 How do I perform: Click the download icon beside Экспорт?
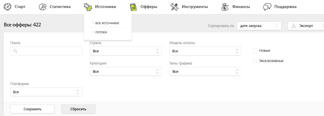294,26
